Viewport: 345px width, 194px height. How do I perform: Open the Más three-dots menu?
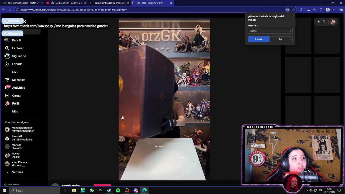(7, 111)
